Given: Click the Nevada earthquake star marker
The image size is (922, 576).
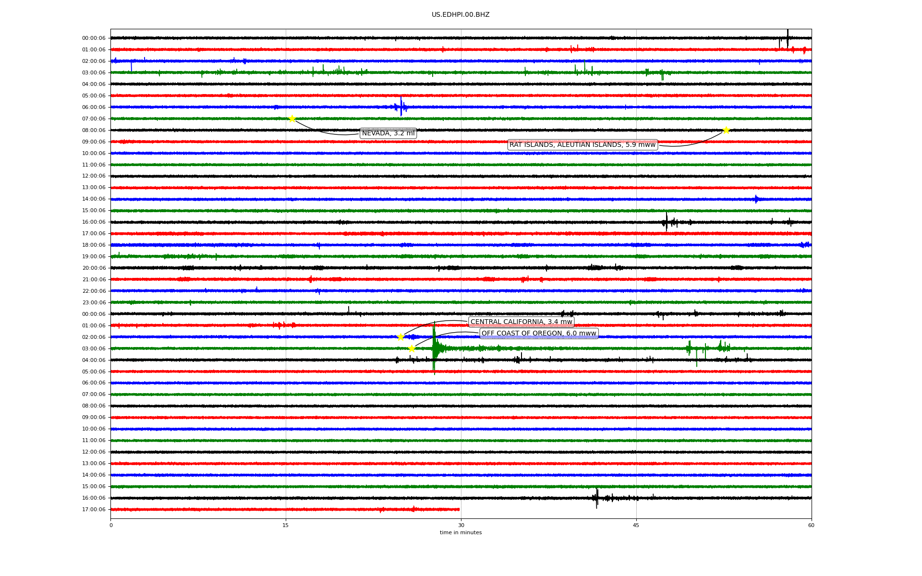Looking at the screenshot, I should 292,119.
